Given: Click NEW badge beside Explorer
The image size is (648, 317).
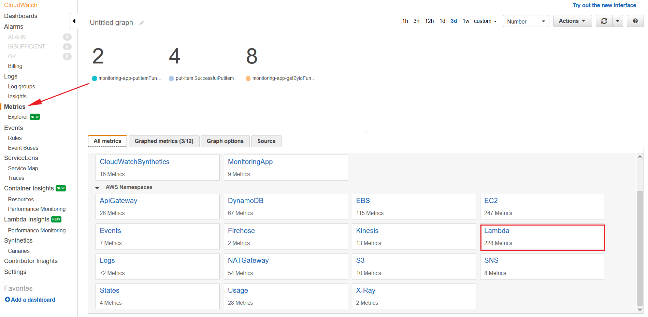Looking at the screenshot, I should click(x=35, y=117).
